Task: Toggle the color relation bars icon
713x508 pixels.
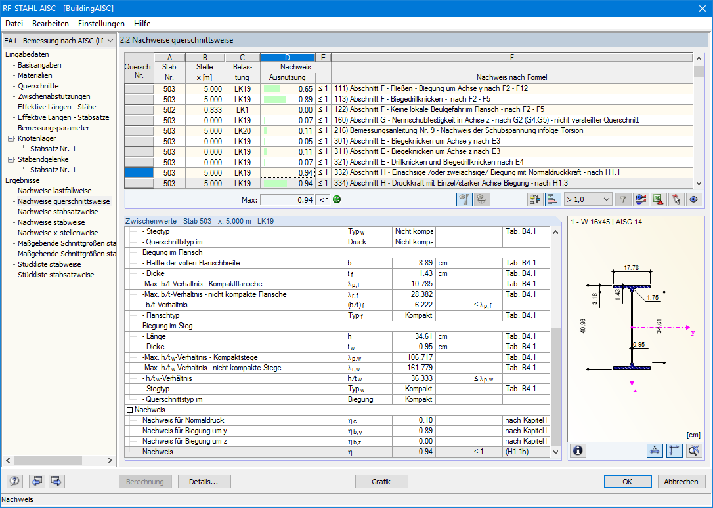Action: [x=553, y=200]
